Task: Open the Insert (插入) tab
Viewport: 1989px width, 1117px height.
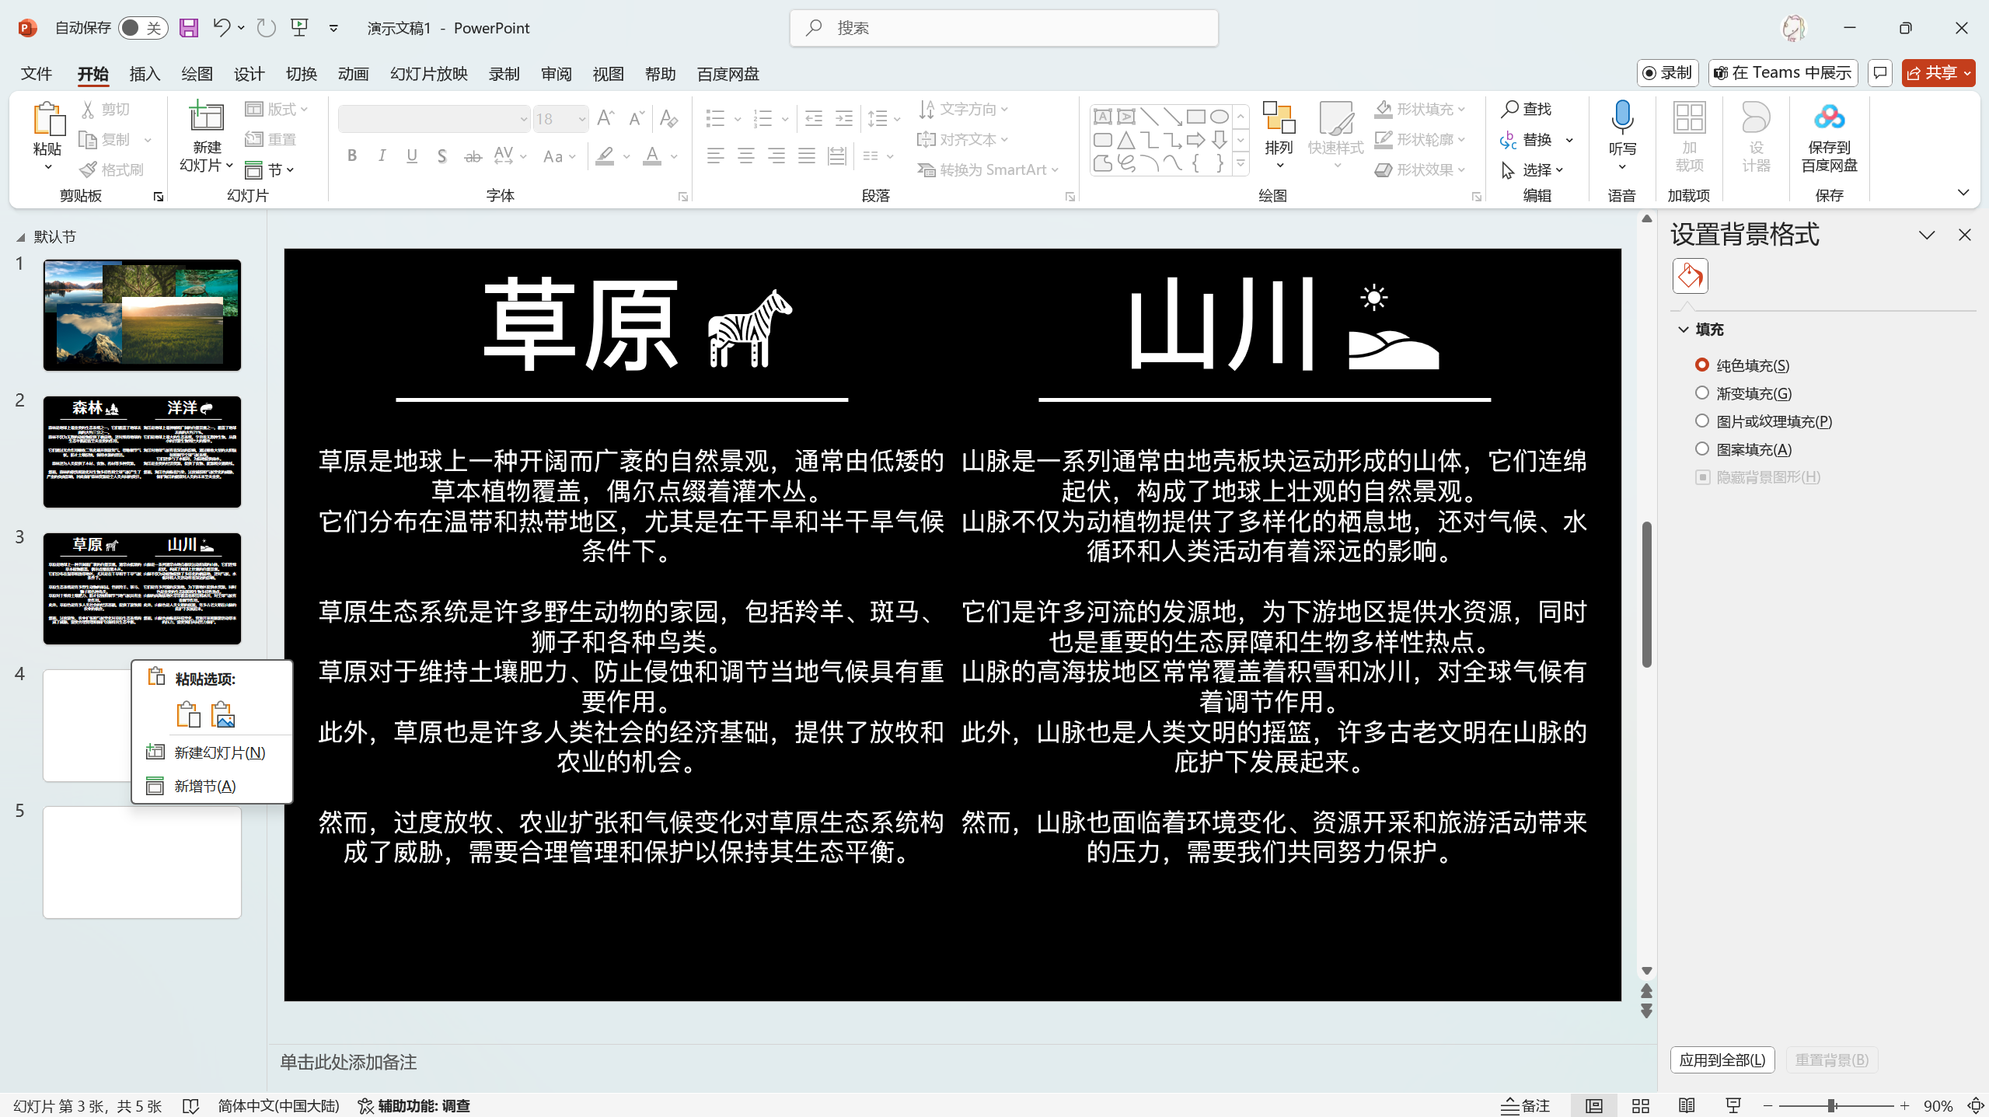Action: (x=145, y=74)
